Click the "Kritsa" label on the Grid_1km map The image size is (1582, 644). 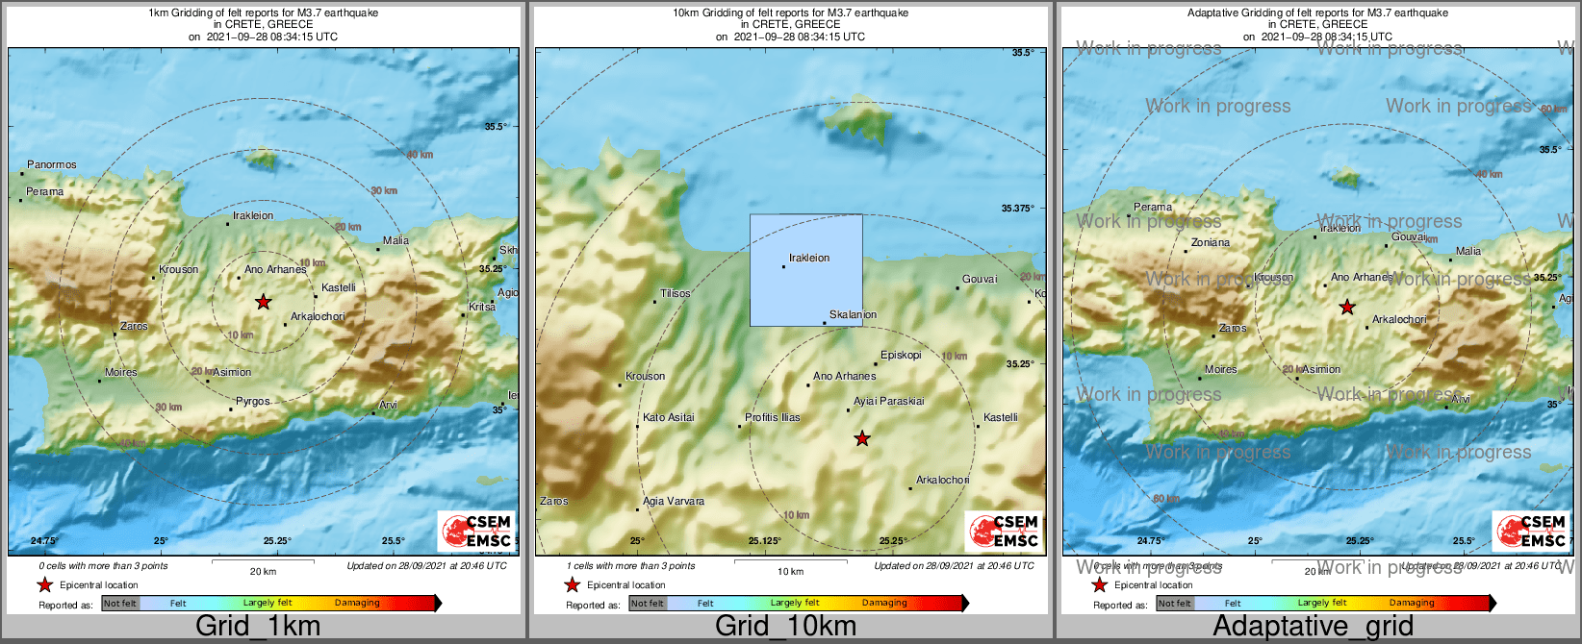pyautogui.click(x=482, y=307)
